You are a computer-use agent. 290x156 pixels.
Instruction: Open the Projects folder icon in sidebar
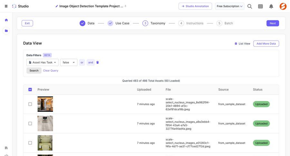point(6,31)
